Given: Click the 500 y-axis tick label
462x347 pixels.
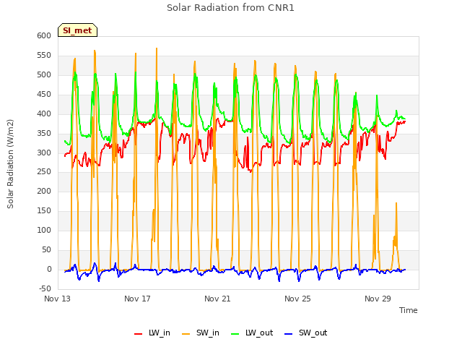Looking at the screenshot, I should [x=44, y=74].
